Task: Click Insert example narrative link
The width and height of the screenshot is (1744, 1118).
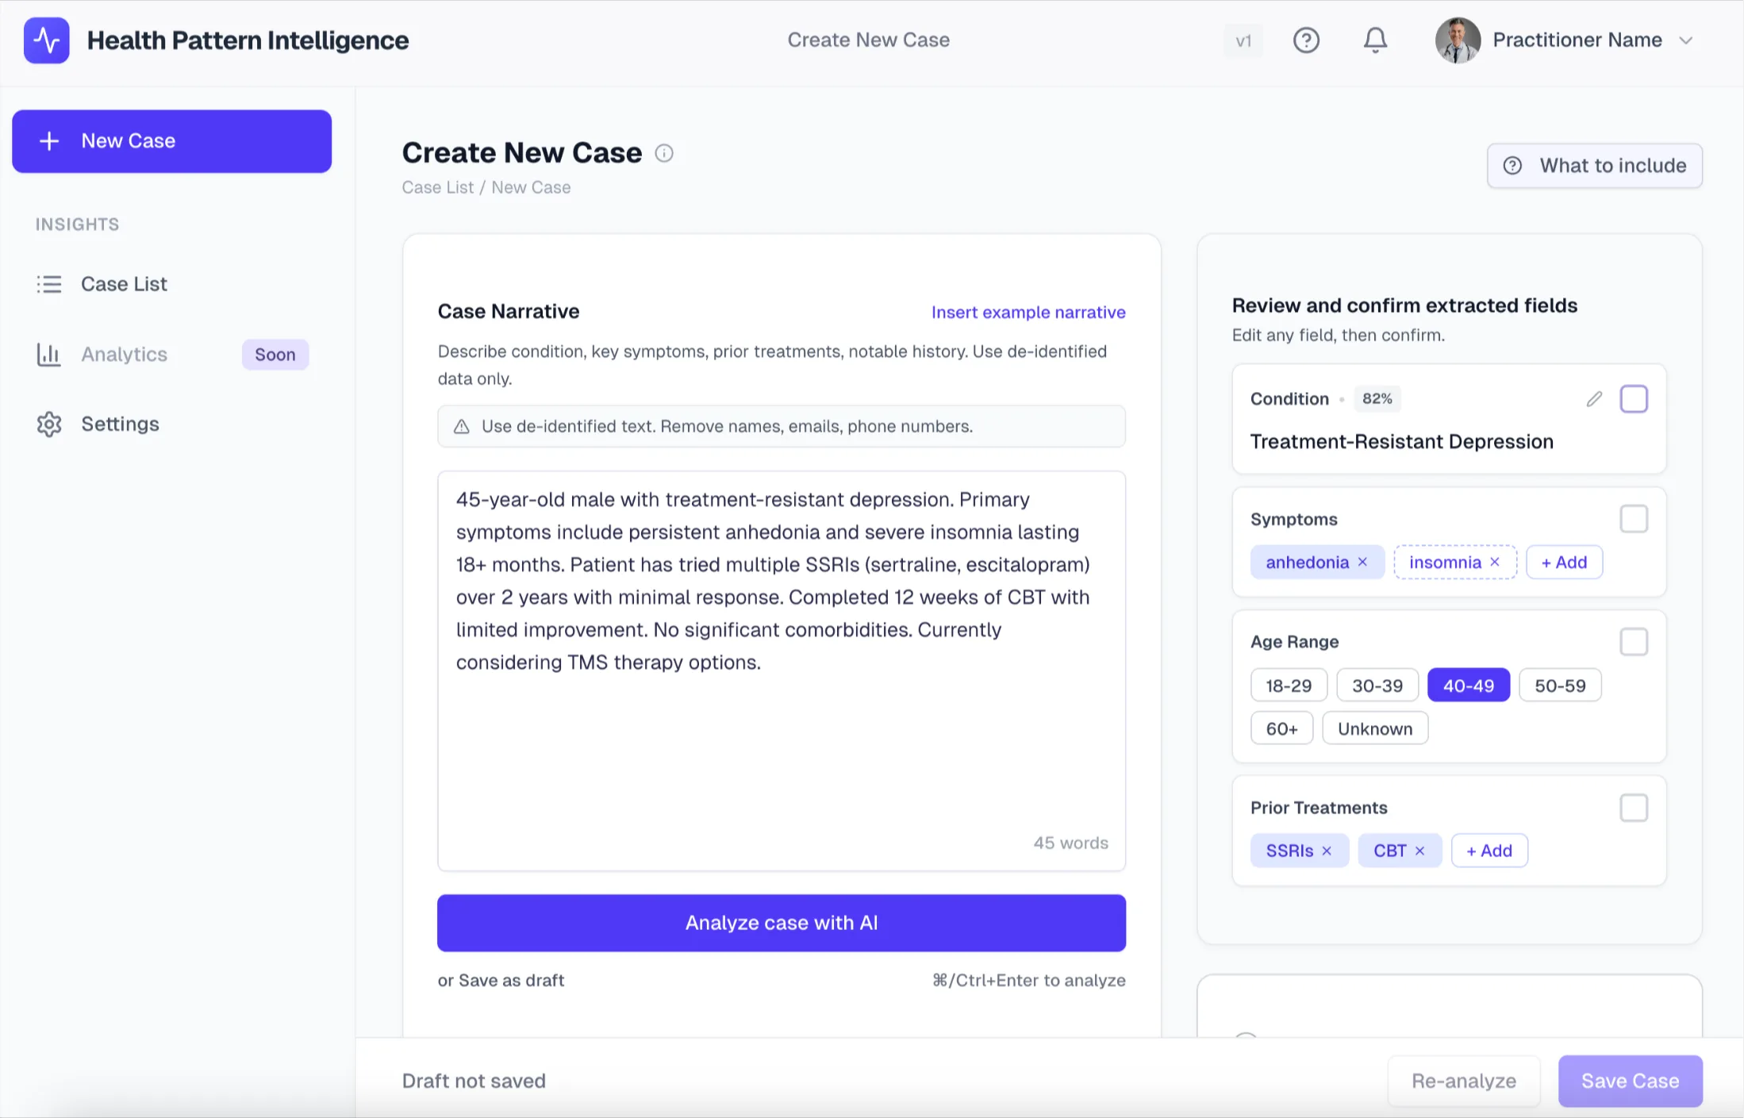Action: point(1028,313)
